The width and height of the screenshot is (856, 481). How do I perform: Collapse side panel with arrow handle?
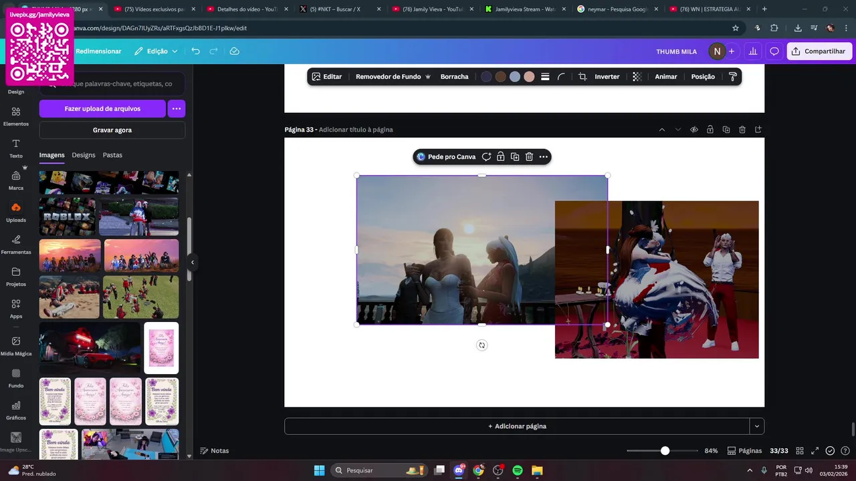pos(192,263)
